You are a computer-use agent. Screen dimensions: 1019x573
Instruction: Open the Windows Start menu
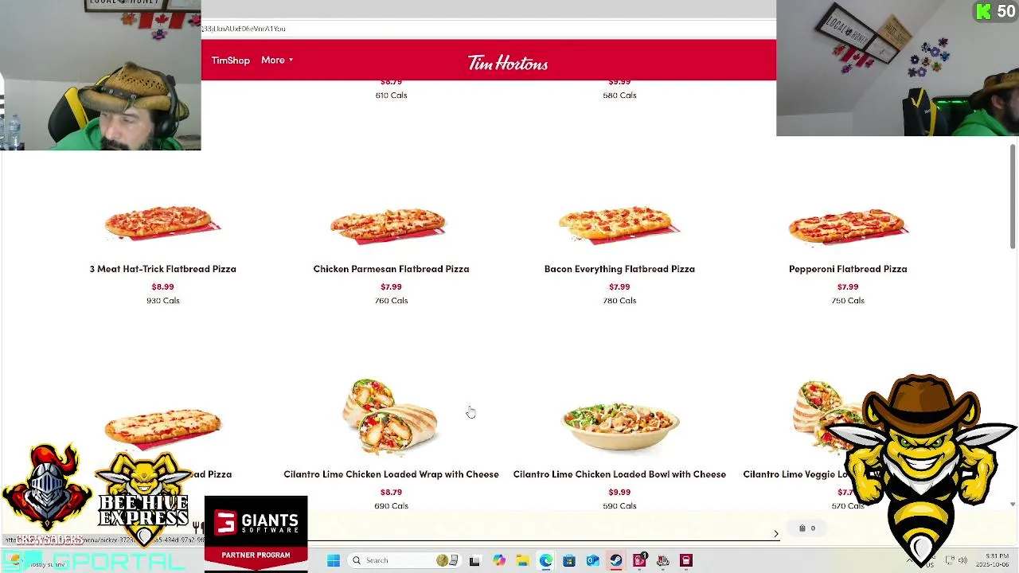(x=334, y=560)
